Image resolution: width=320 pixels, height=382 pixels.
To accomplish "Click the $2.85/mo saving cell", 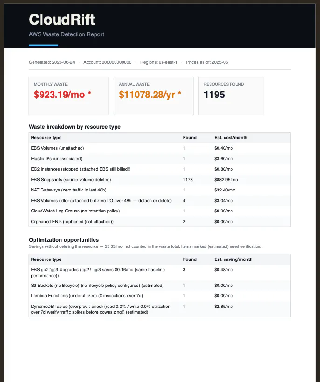I will (224, 307).
